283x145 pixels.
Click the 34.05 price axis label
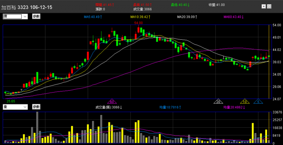click(x=277, y=74)
